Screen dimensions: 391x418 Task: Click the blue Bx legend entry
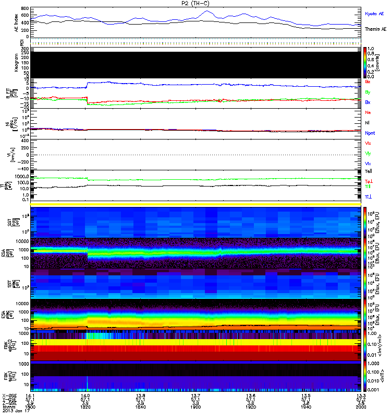[368, 102]
